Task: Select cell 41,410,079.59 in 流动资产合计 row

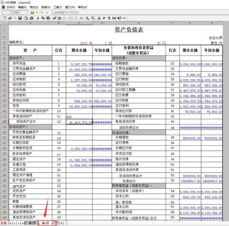Action: coord(79,122)
